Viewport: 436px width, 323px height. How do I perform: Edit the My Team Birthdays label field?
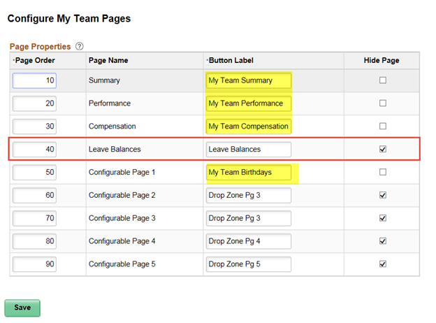248,172
